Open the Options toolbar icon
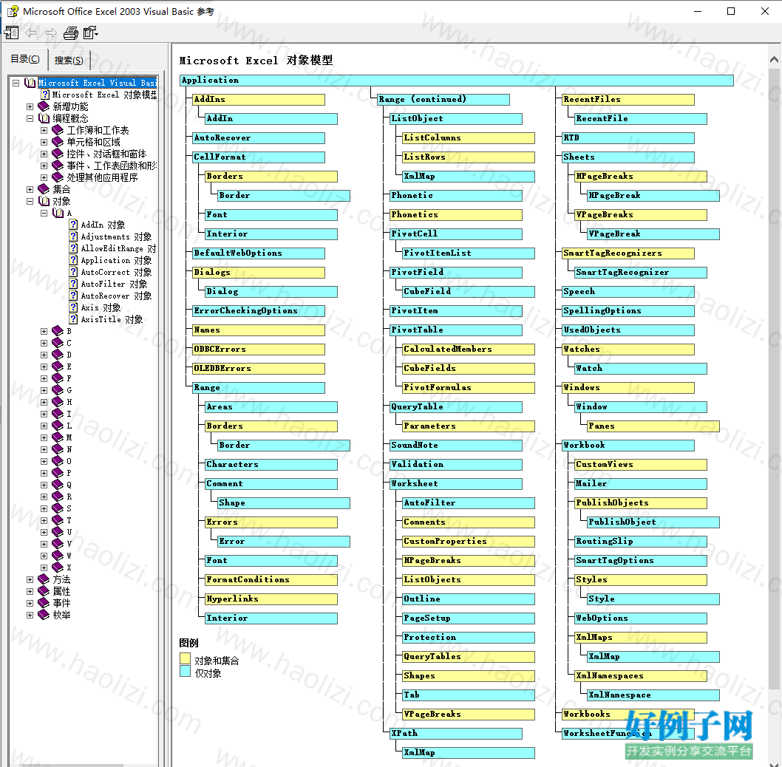 pos(91,33)
